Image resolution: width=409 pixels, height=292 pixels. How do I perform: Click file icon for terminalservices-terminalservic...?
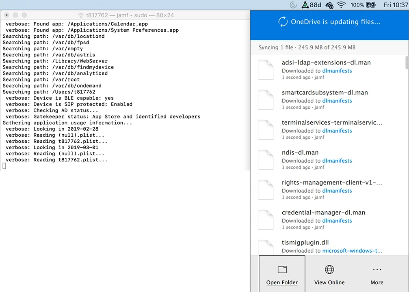pos(266,129)
